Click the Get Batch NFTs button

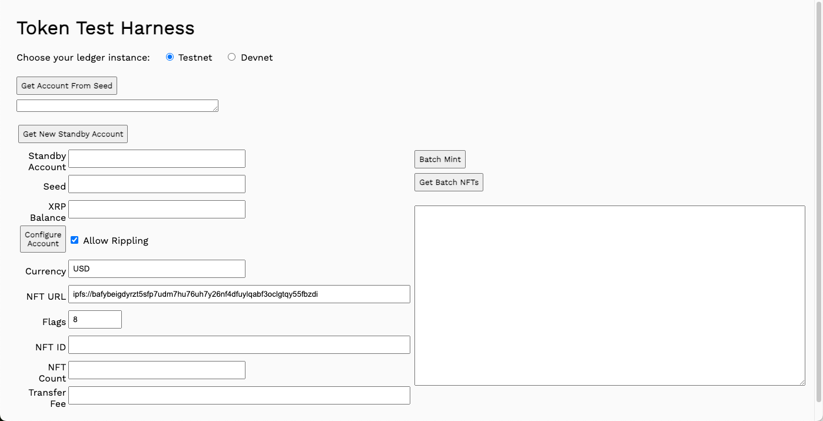tap(449, 183)
